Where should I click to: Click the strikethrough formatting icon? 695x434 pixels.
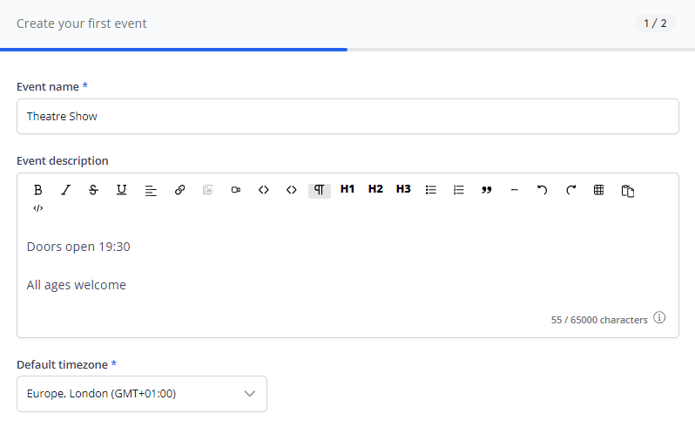(93, 190)
